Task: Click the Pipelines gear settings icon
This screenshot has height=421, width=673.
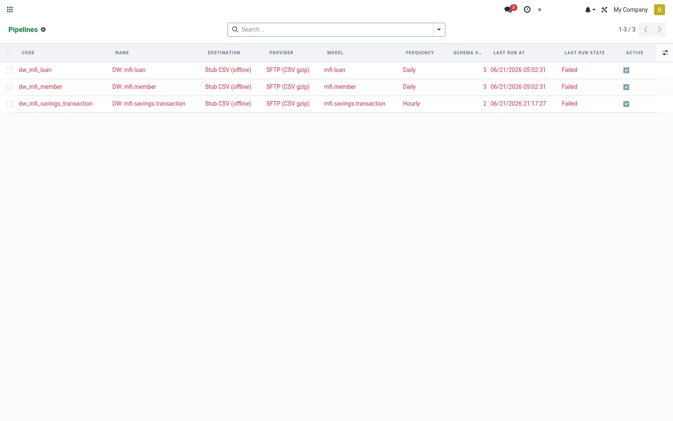Action: pyautogui.click(x=43, y=29)
